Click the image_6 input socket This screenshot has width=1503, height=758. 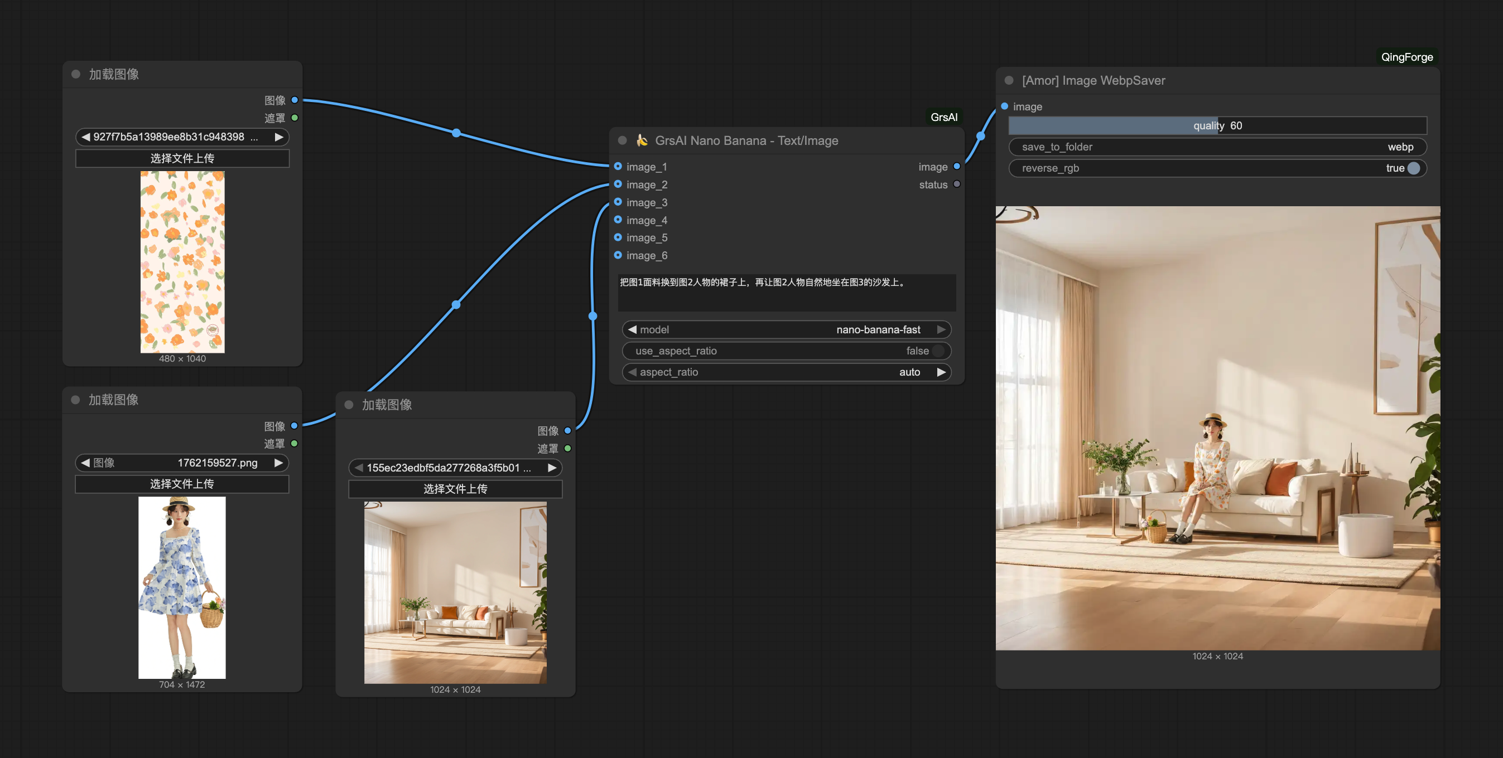(618, 255)
